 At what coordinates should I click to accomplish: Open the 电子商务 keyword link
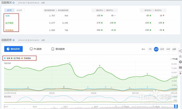(x=9, y=23)
